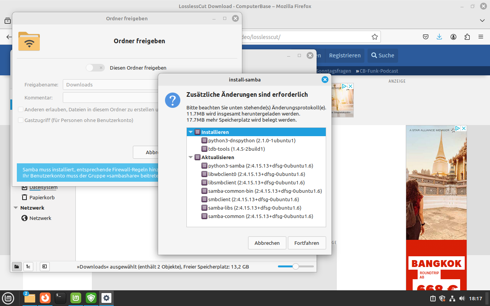Maximize the file manager window

tap(299, 55)
